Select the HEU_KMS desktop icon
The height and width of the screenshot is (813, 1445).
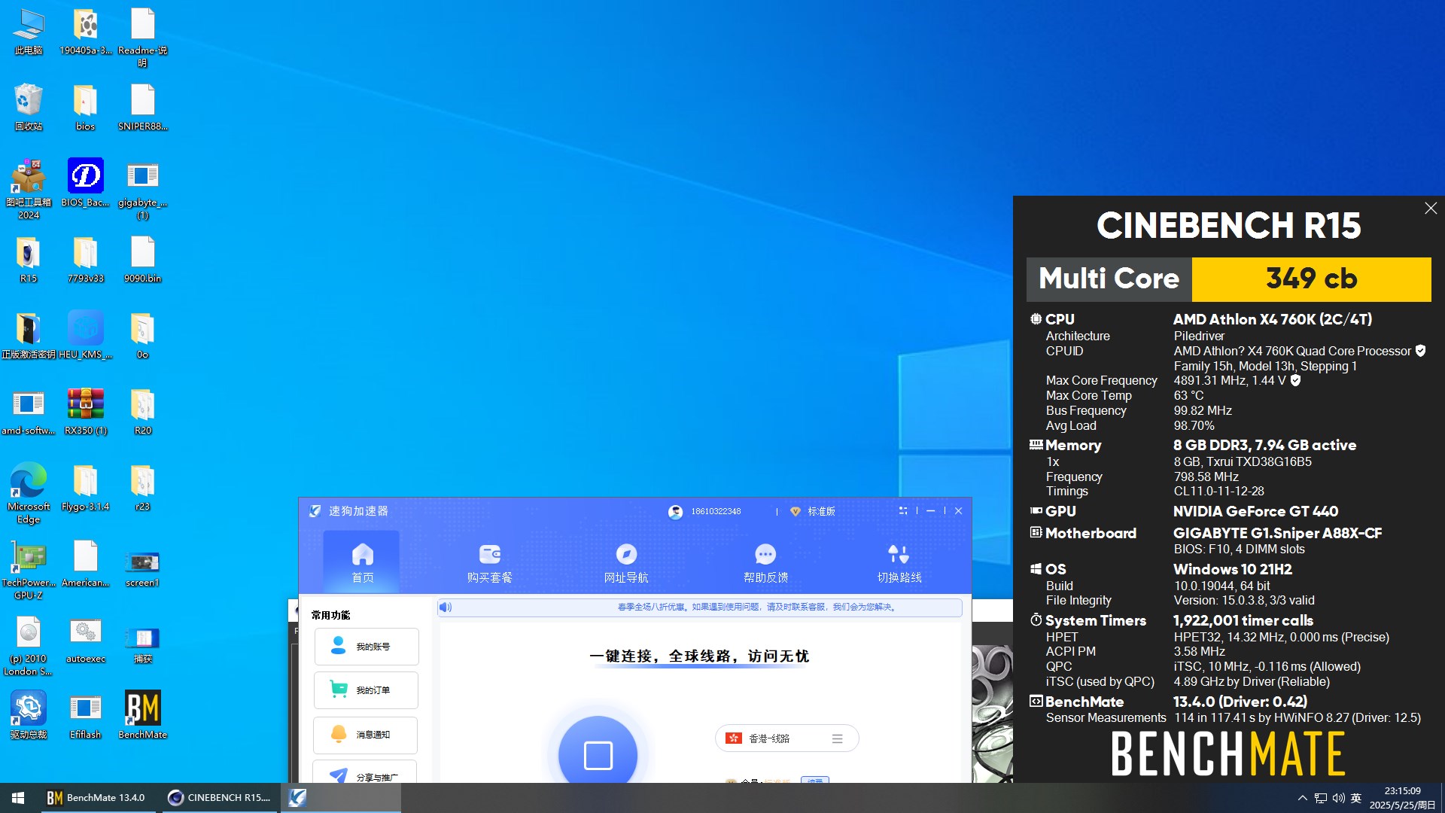85,335
